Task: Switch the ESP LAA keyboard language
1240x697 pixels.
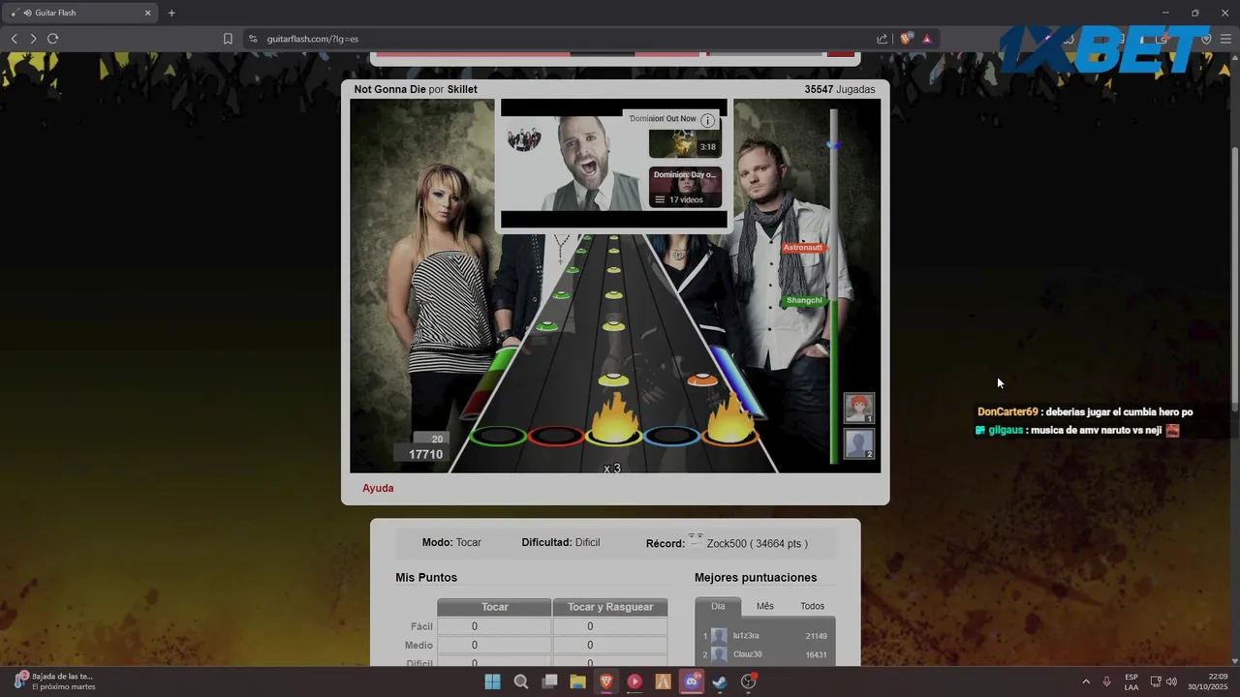Action: 1131,682
